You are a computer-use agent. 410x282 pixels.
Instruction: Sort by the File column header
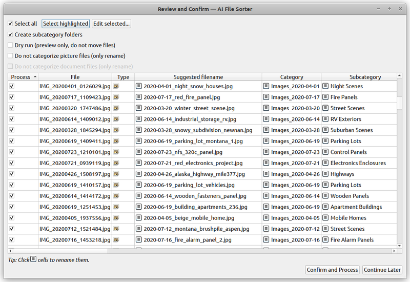75,77
